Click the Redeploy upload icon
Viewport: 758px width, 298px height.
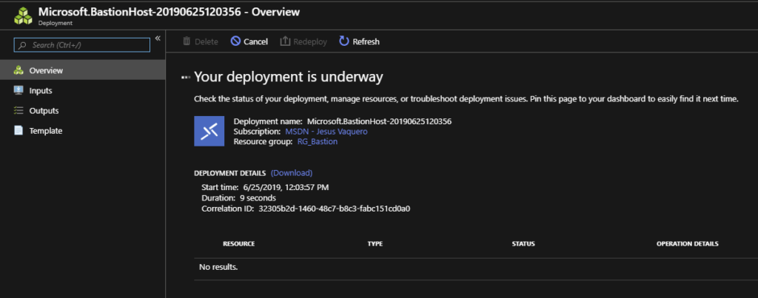click(x=285, y=41)
